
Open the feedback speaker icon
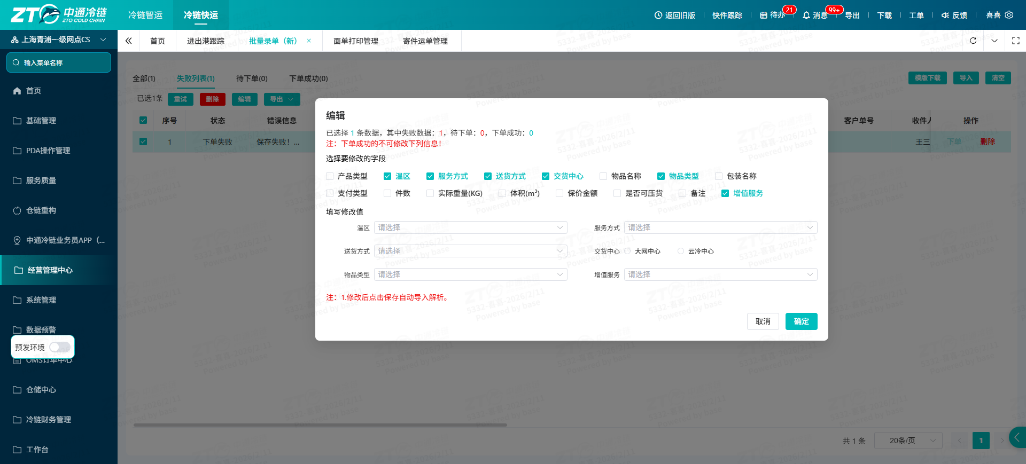coord(945,15)
